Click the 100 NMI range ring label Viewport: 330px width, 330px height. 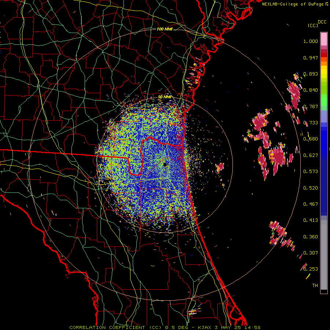[x=165, y=29]
